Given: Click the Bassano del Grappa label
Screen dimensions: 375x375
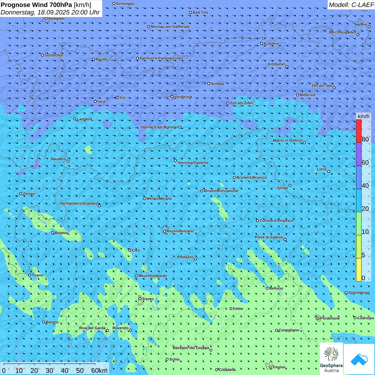Looking at the screenshot, I should click(x=191, y=348).
